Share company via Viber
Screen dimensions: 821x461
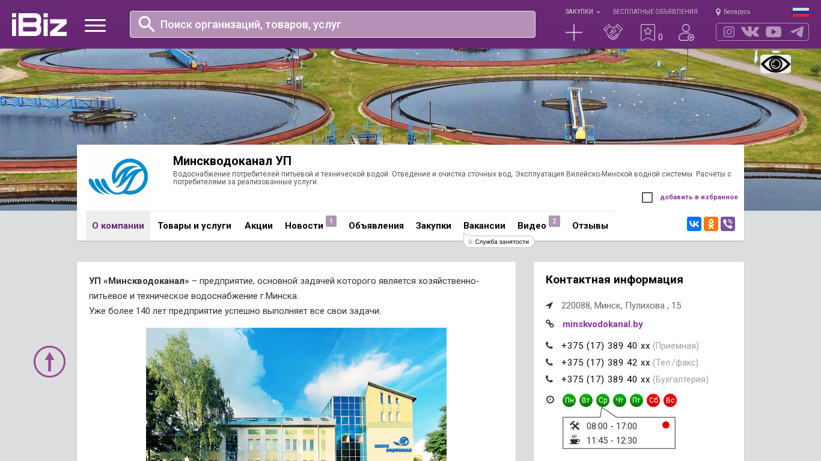coord(728,224)
